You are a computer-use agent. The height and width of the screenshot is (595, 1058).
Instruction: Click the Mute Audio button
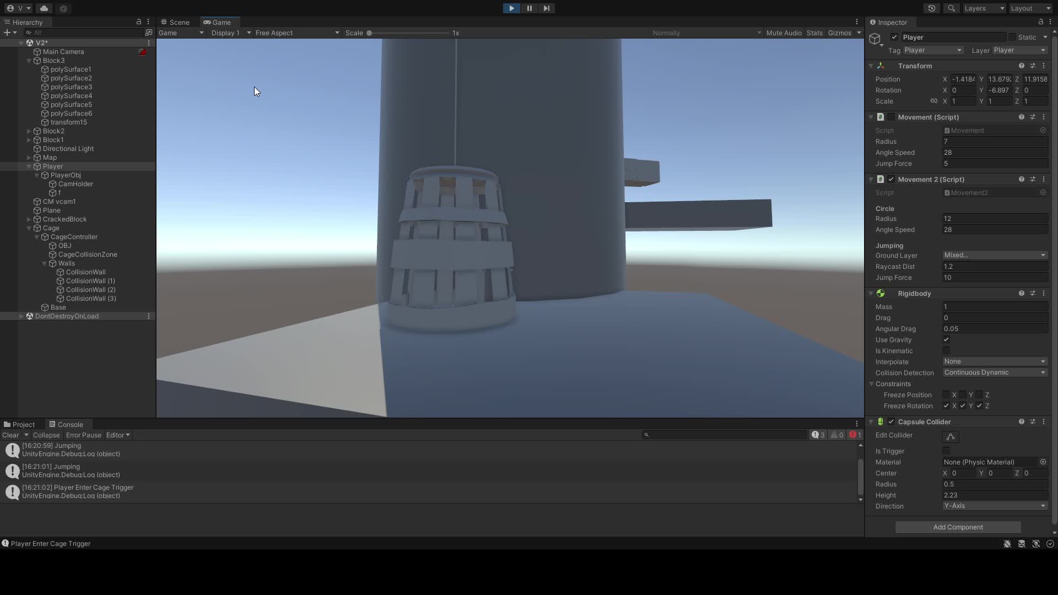point(784,33)
